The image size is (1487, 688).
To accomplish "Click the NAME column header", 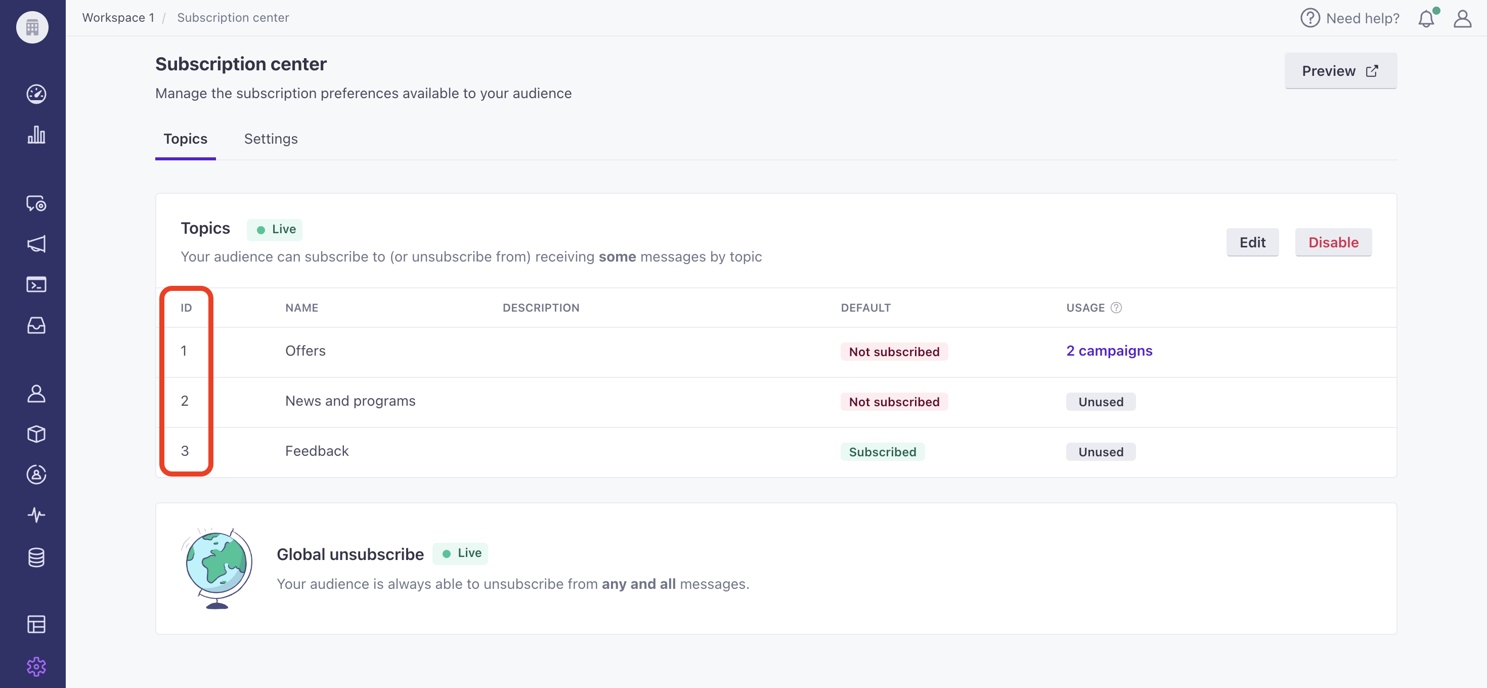I will 301,308.
